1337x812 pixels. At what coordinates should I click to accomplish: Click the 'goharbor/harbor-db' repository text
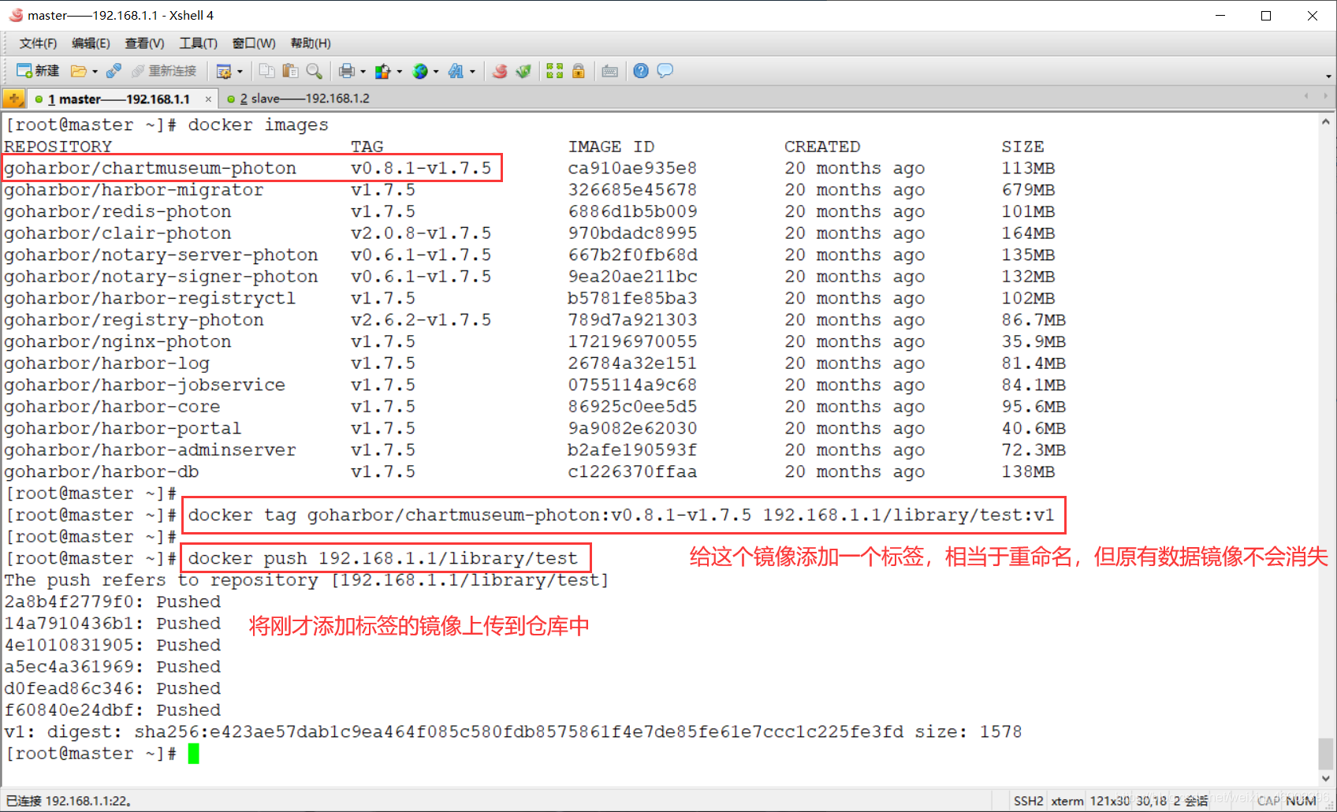pyautogui.click(x=102, y=472)
